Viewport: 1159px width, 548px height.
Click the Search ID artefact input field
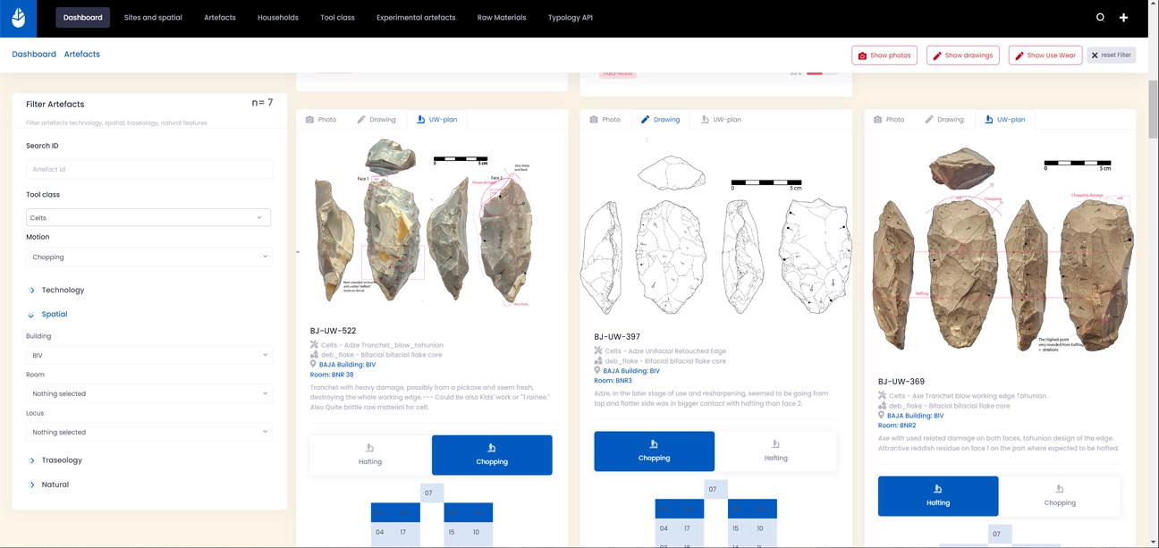[x=148, y=169]
